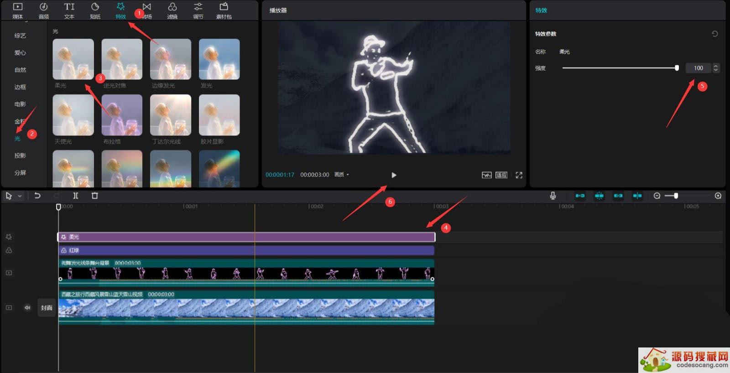Click the 适应 fit button in the player
This screenshot has height=373, width=730.
coord(501,175)
